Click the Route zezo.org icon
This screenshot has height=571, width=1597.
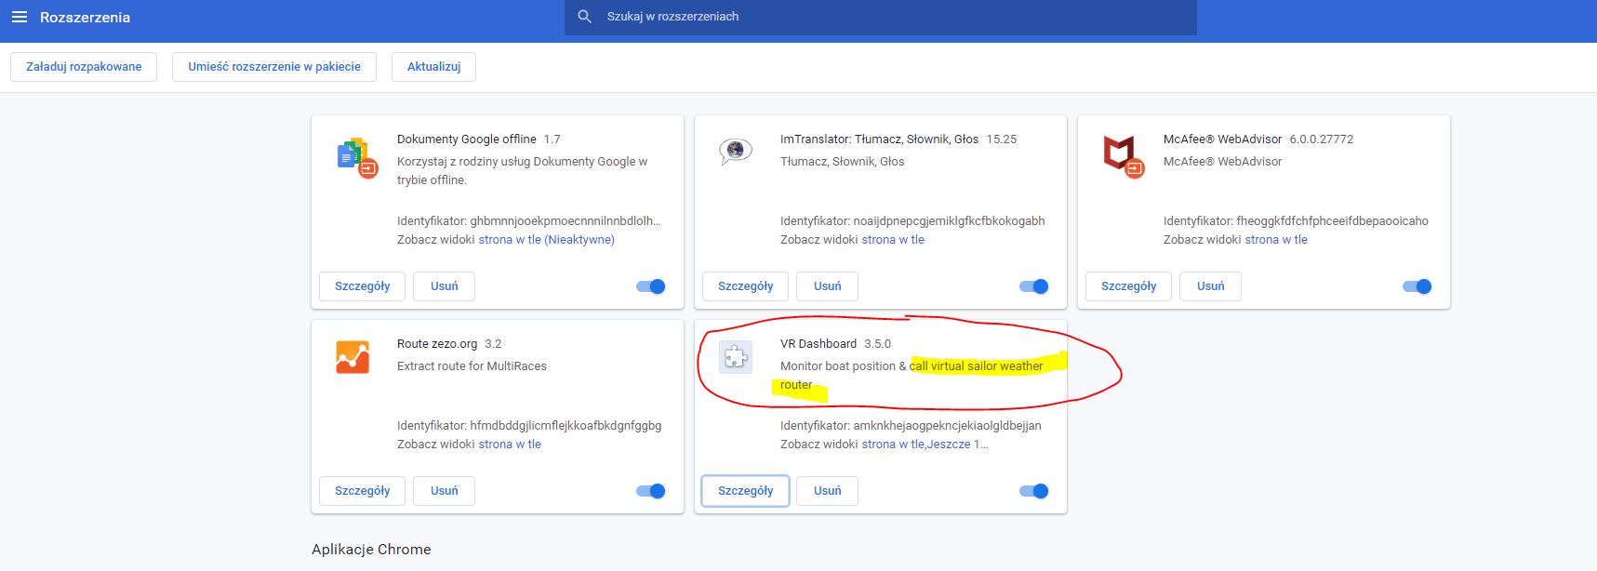pos(353,357)
